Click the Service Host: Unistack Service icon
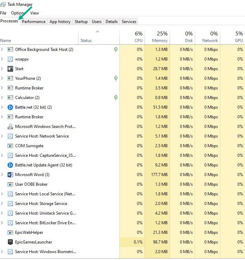The width and height of the screenshot is (245, 260). point(10,213)
